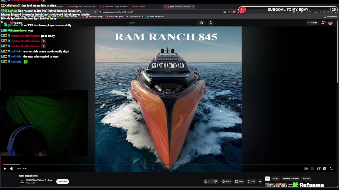
Task: Open a new browser tab with plus
Action: coord(198,7)
